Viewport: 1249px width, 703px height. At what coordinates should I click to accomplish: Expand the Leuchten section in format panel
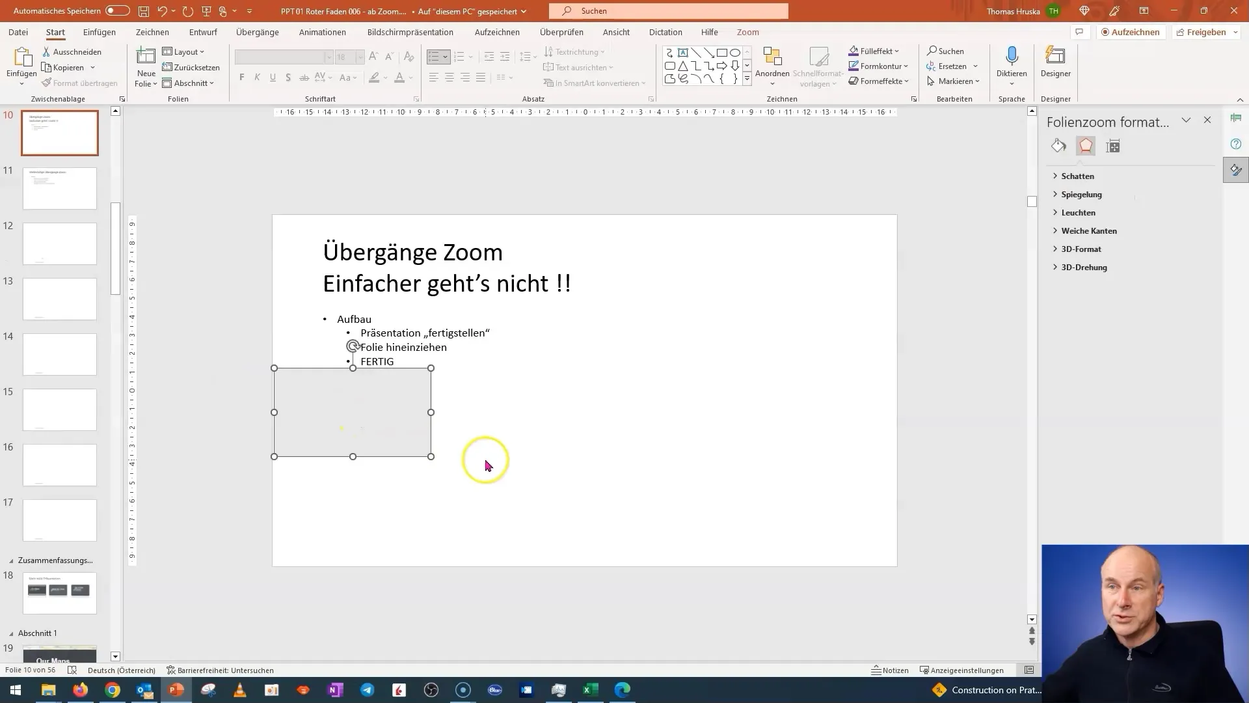1079,212
